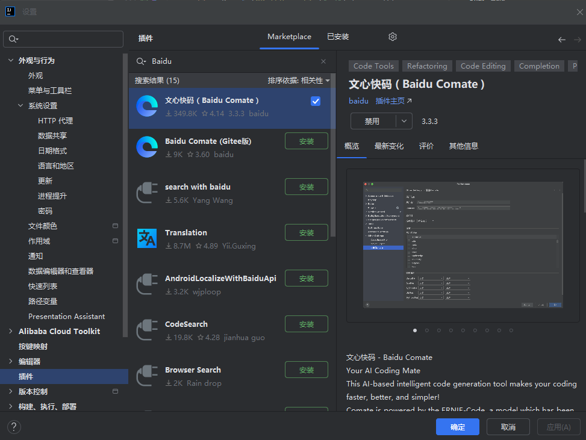
Task: Open the 其他信息 tab
Action: coord(463,146)
